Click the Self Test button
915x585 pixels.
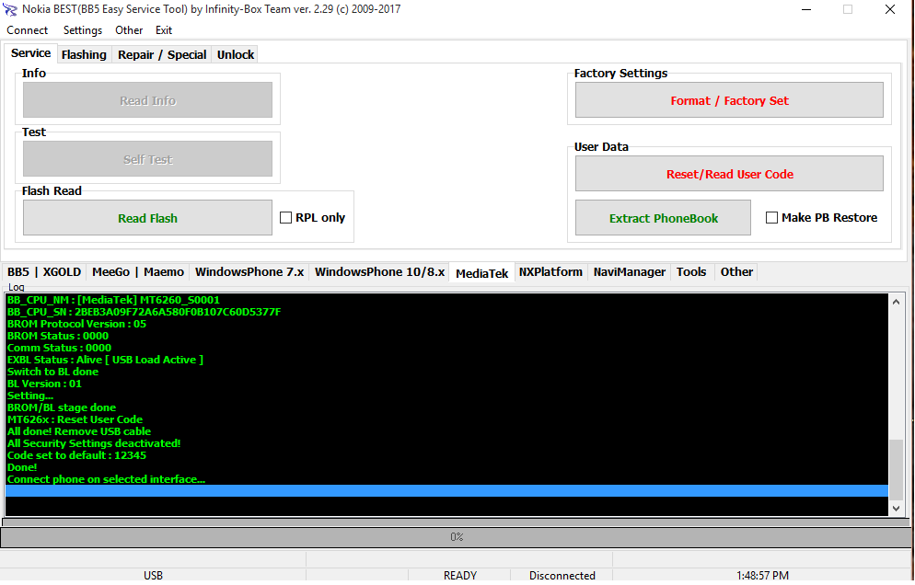point(147,159)
